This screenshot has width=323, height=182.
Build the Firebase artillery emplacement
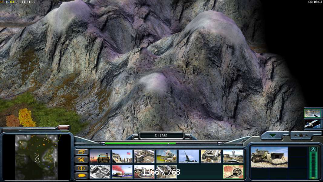tap(189, 157)
